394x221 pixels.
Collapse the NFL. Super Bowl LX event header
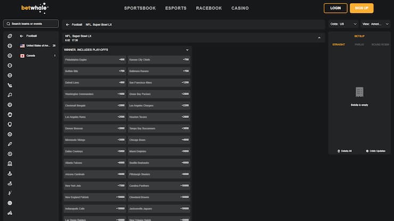[319, 38]
